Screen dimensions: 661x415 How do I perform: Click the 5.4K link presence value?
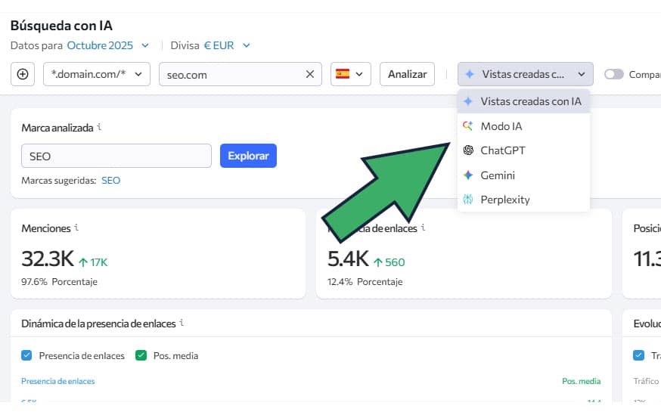(x=348, y=259)
